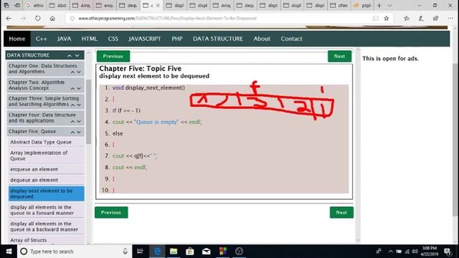The image size is (459, 258).
Task: Open enqueue an element topic
Action: point(46,169)
